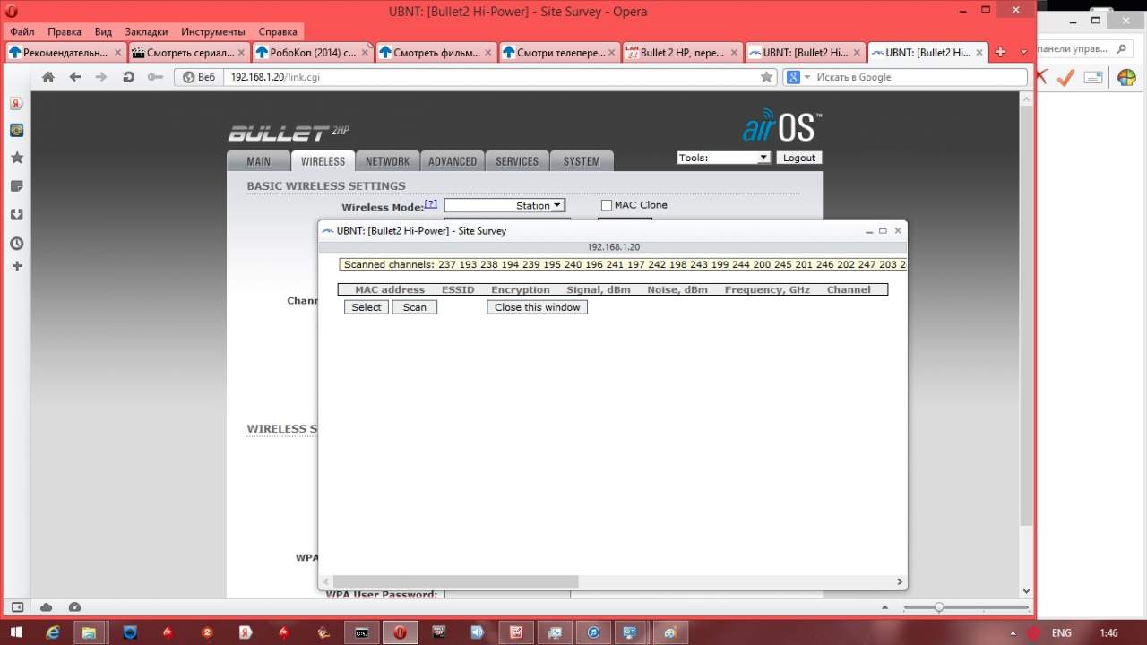This screenshot has width=1147, height=645.
Task: Open the Yandex sidebar panel
Action: pos(16,103)
